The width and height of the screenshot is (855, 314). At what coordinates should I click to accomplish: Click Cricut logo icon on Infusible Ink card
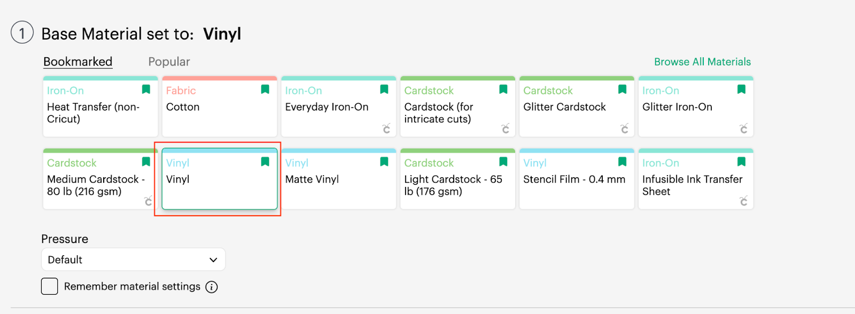click(743, 201)
